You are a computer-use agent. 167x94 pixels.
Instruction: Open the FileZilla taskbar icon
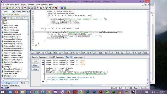(75, 92)
